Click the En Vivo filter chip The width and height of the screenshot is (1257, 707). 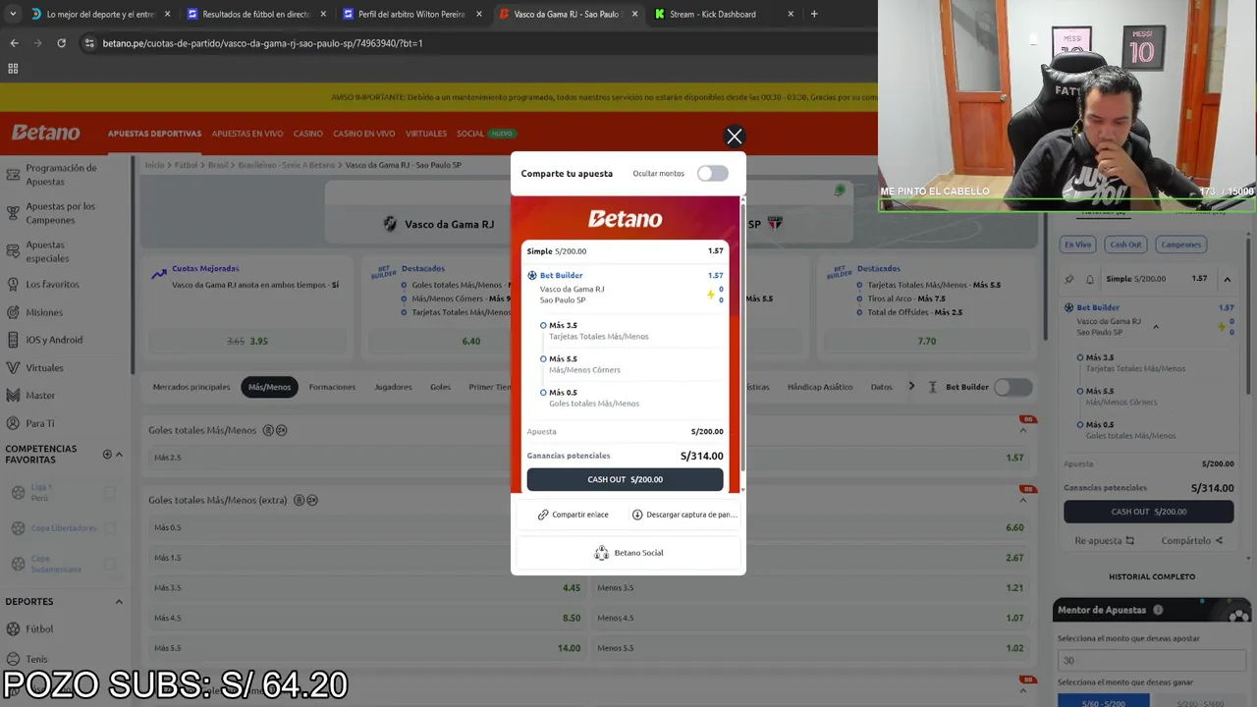click(1077, 245)
